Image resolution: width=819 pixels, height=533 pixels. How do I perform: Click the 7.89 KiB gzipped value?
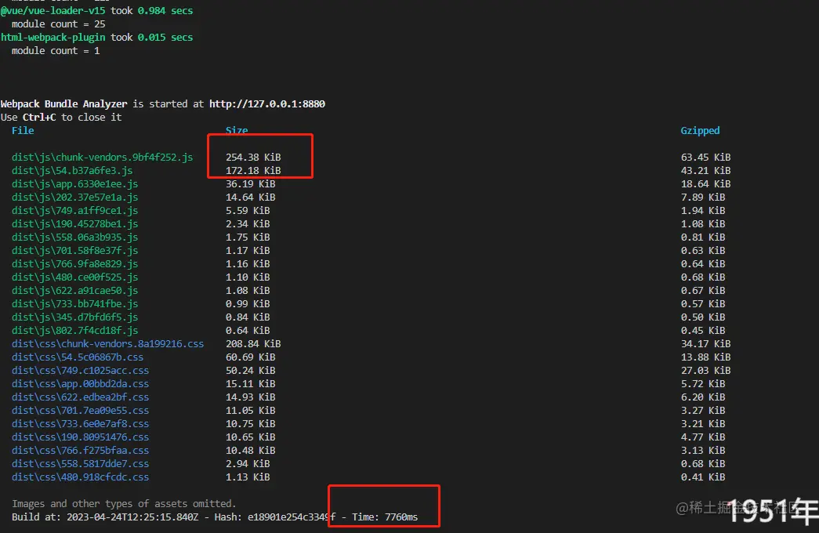[x=703, y=198]
